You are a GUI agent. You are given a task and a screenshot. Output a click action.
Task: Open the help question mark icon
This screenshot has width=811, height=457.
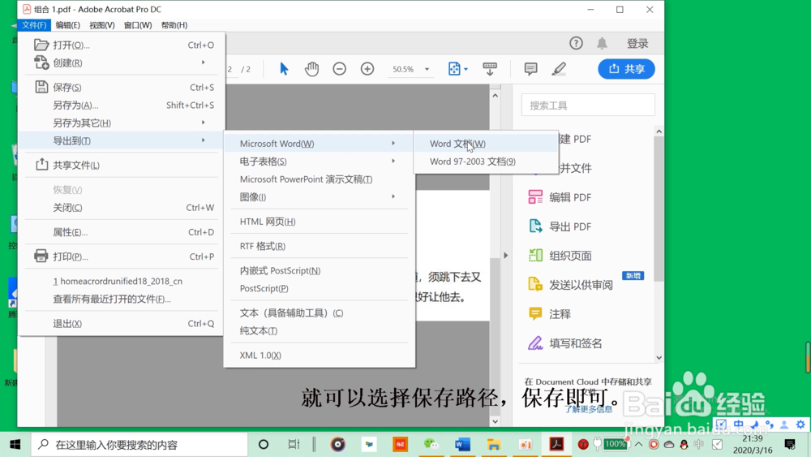coord(576,44)
